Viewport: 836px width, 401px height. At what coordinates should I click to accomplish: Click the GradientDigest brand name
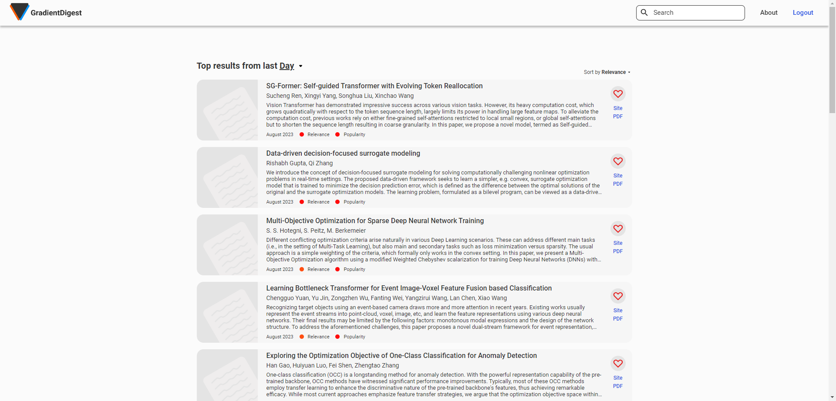[56, 13]
